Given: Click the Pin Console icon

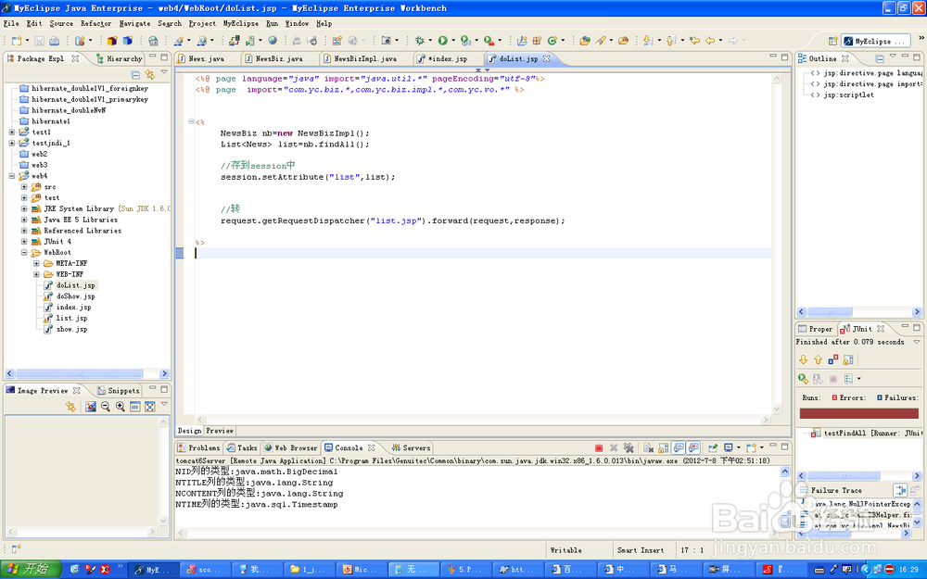Looking at the screenshot, I should (712, 447).
